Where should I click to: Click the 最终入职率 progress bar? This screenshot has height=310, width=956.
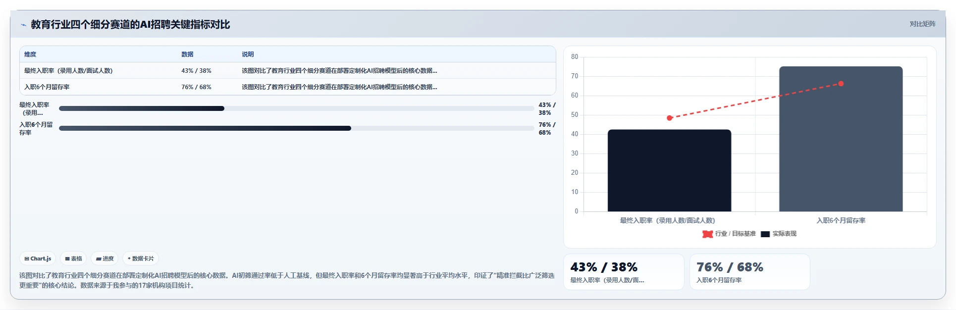[x=296, y=108]
